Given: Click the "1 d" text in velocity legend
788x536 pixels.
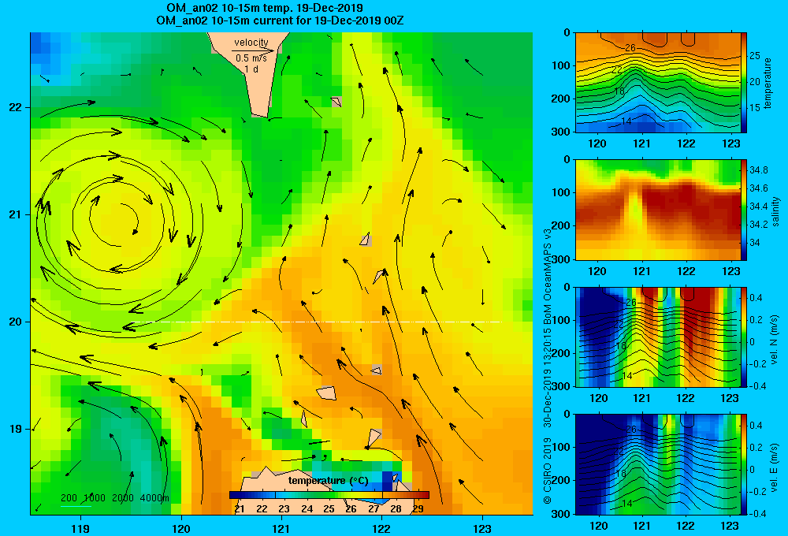Looking at the screenshot, I should 251,69.
